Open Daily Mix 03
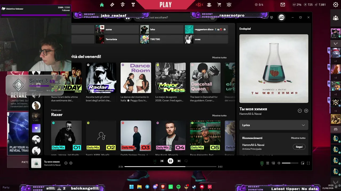Screen dimensions: 341x191 (x=136, y=136)
